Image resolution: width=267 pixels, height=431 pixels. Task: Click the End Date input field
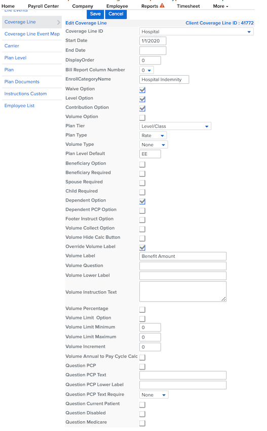[152, 51]
